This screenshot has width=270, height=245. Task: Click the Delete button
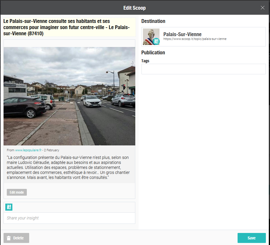coord(16,238)
